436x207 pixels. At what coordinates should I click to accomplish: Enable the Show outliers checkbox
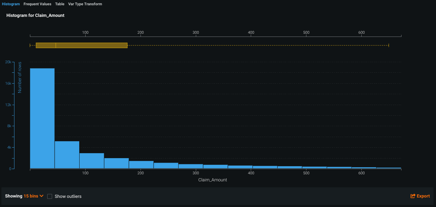[x=50, y=196]
